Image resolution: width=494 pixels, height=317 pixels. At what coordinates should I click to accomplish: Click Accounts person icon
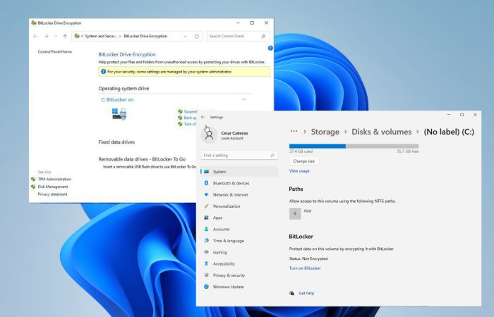[x=206, y=229]
